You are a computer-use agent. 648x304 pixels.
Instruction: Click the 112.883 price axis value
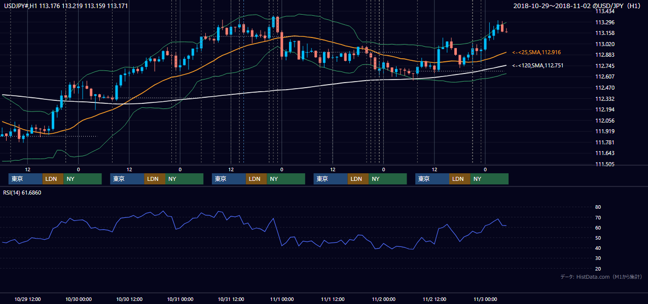click(x=604, y=55)
